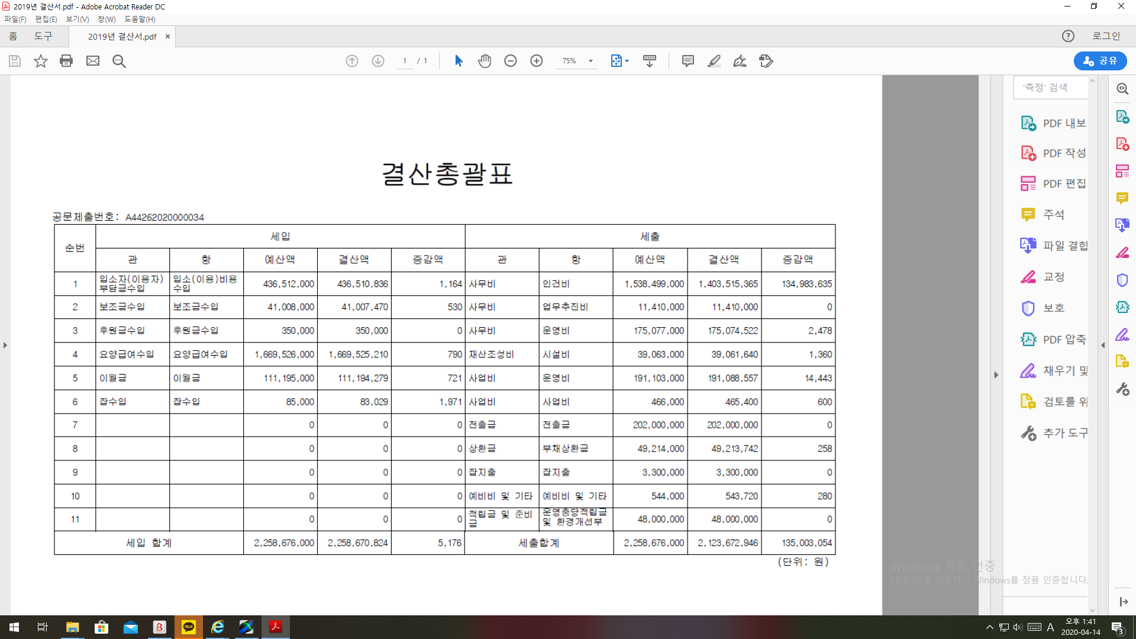Collapse the right tools pane arrow
The height and width of the screenshot is (639, 1136).
(996, 375)
